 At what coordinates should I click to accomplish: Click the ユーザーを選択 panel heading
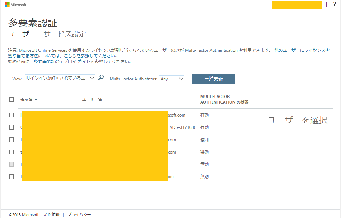(297, 120)
